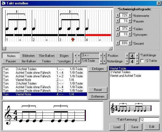Screen dimensions: 162x132
Task: Switch to the Triolen category
Action: coord(47,61)
